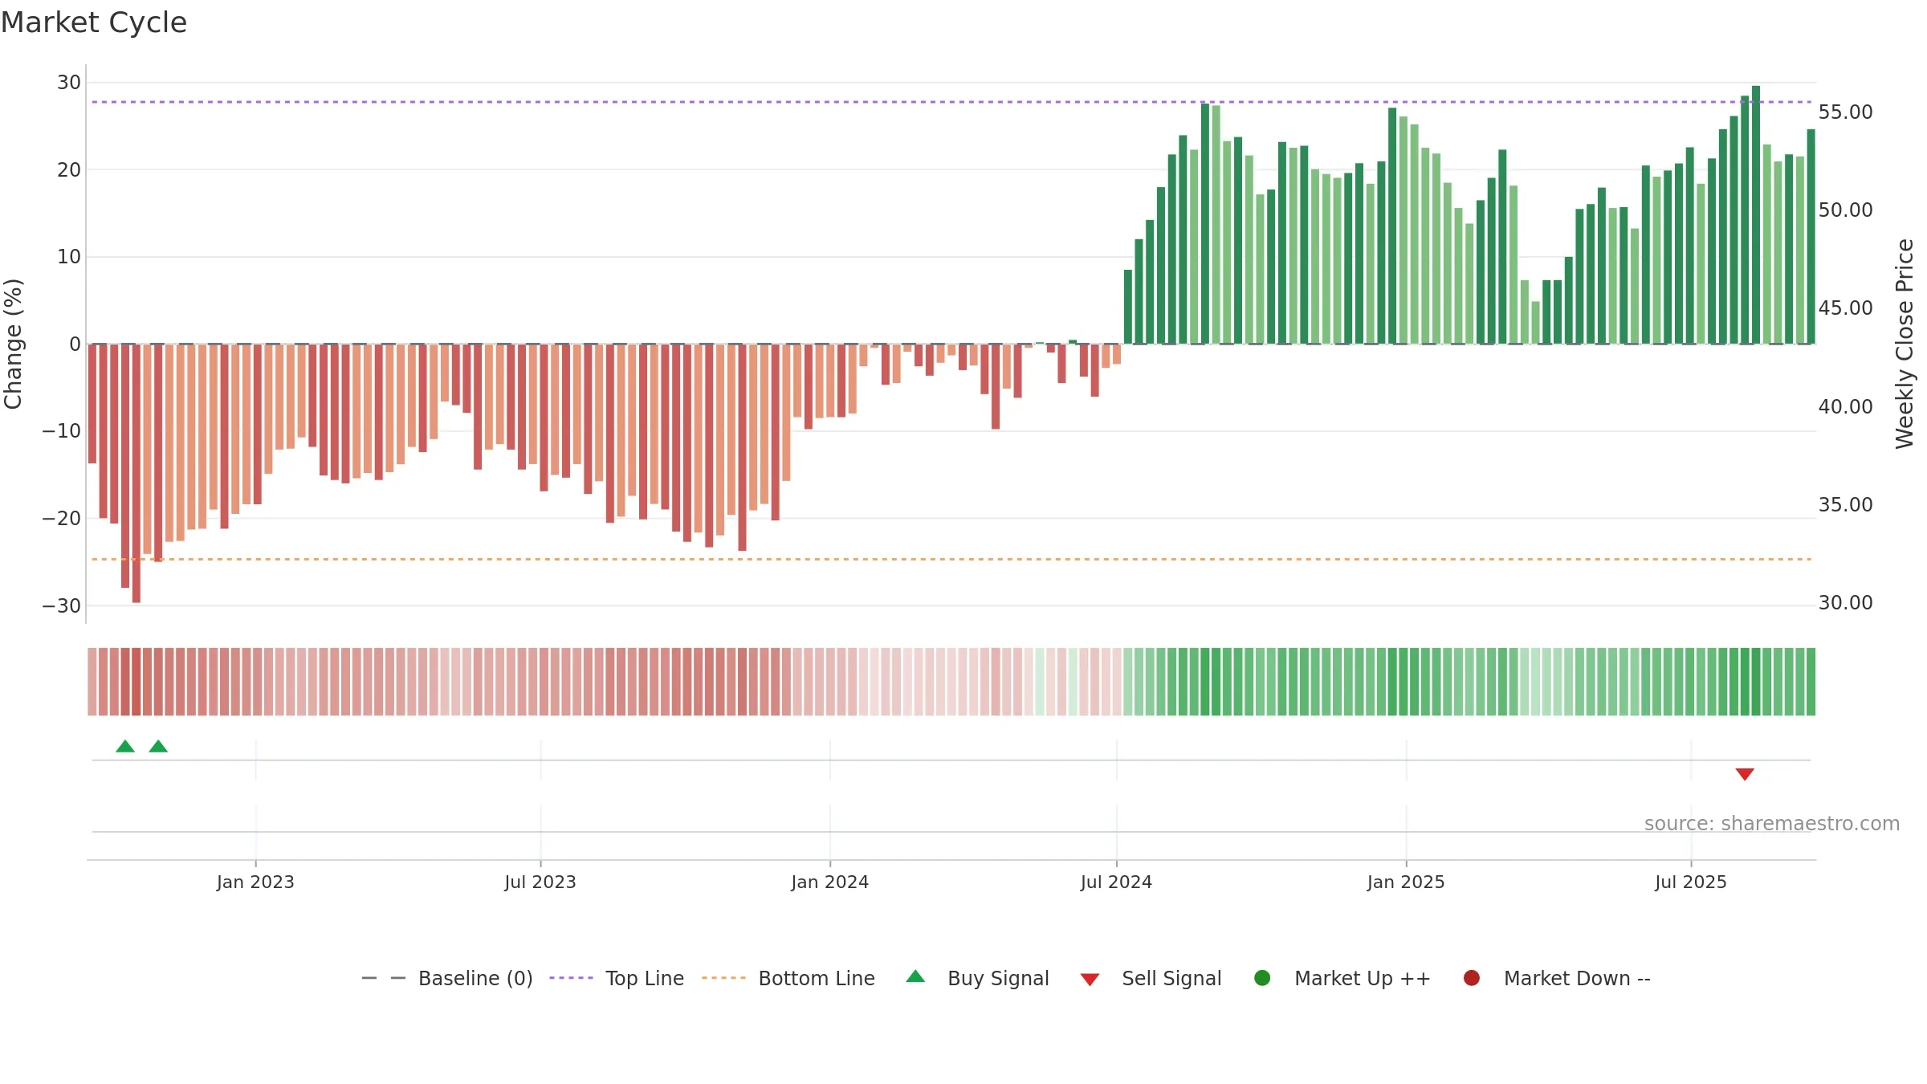The image size is (1927, 1084).
Task: Click the Jan 2023 axis label
Action: (255, 882)
